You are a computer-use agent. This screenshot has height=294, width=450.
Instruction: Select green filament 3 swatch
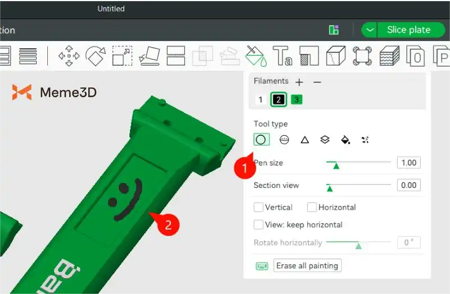(296, 100)
